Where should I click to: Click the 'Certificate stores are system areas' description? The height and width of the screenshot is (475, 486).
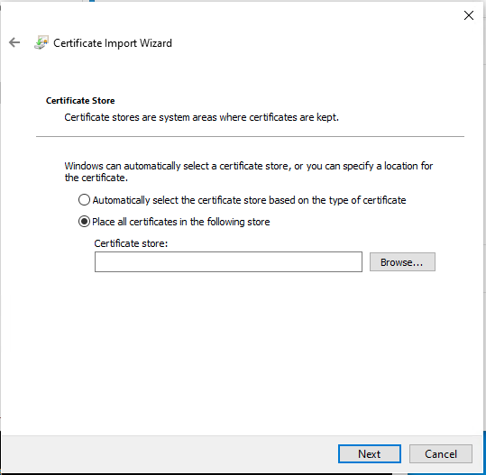click(x=201, y=117)
